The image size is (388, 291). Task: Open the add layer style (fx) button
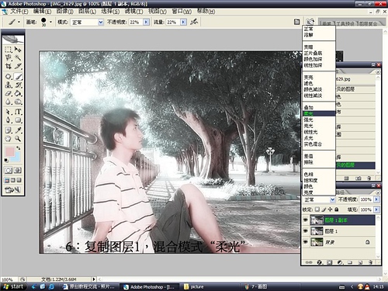(319, 262)
